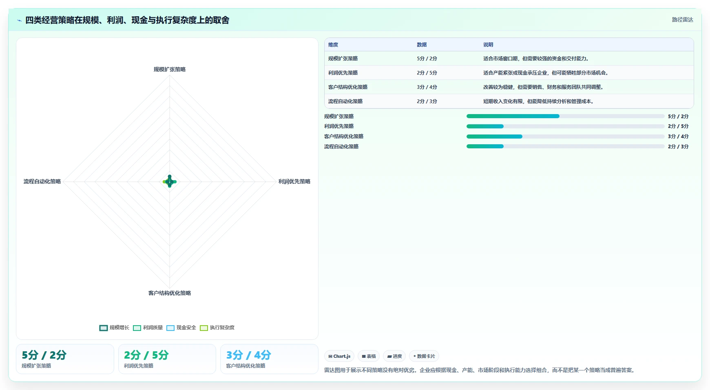The image size is (710, 390).
Task: Toggle the 利润质量 legend series
Action: coord(148,328)
